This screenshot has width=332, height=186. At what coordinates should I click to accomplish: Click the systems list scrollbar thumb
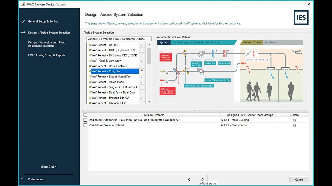149,56
